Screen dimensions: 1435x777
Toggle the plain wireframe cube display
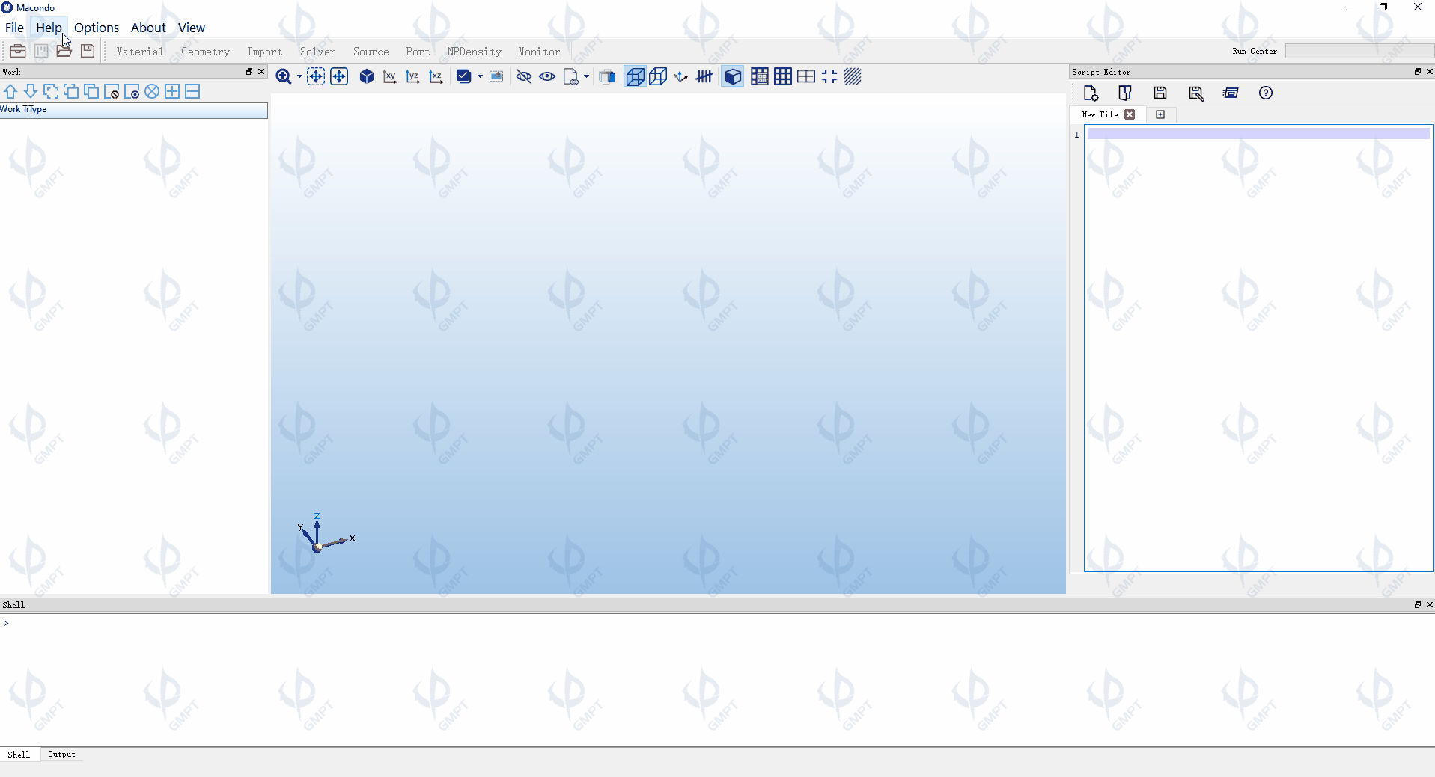coord(658,76)
